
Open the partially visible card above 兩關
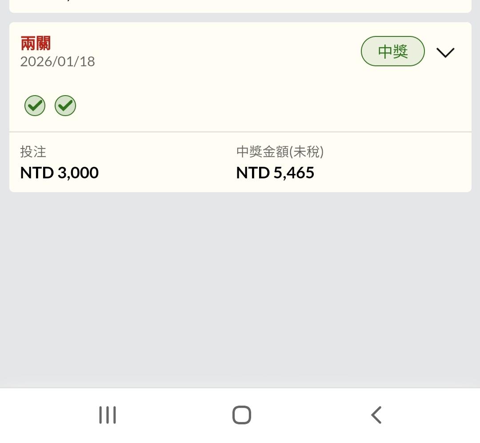240,6
